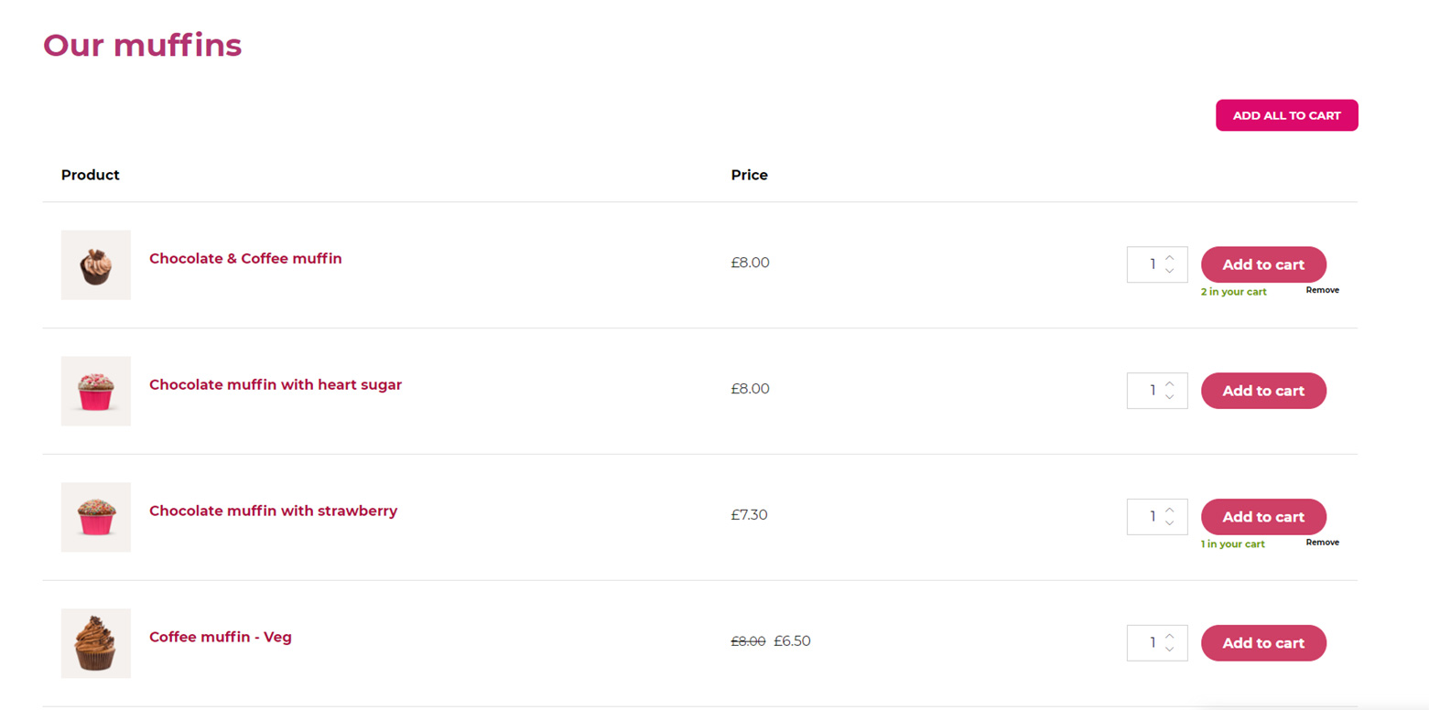Decrease quantity for Coffee muffin - Veg
The height and width of the screenshot is (710, 1429).
click(x=1169, y=650)
